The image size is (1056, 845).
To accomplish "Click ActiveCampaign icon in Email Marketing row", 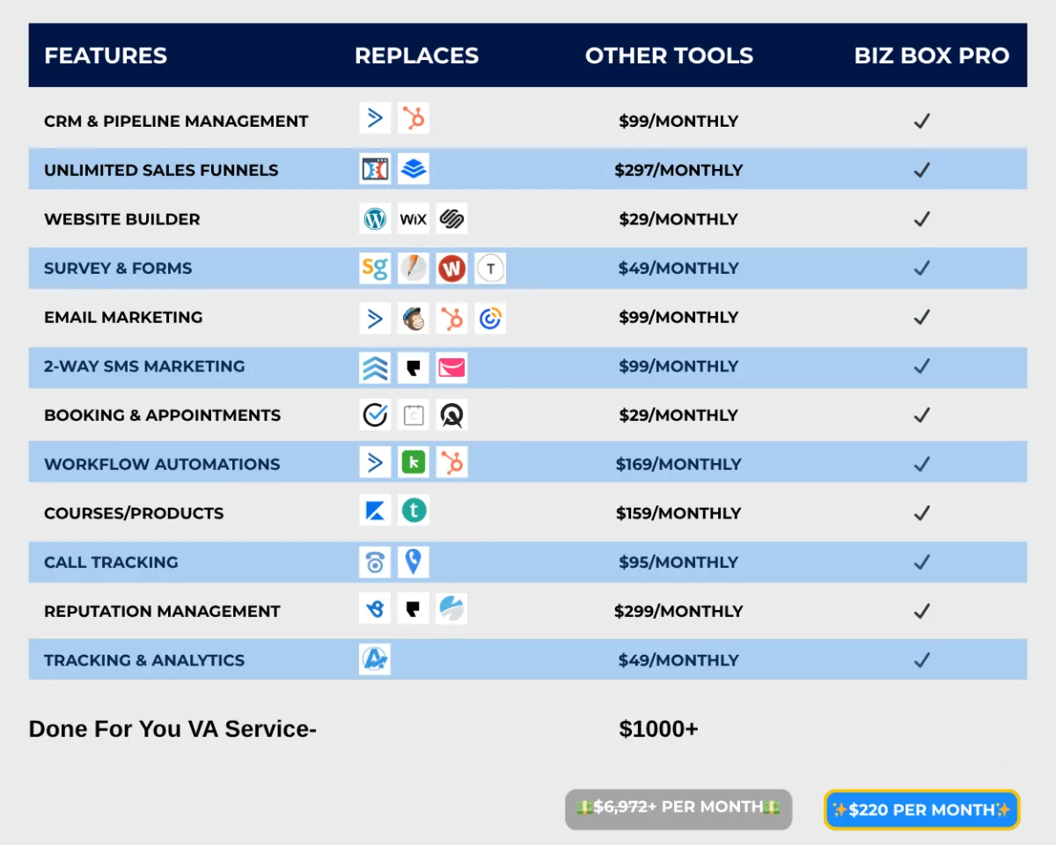I will 375,318.
